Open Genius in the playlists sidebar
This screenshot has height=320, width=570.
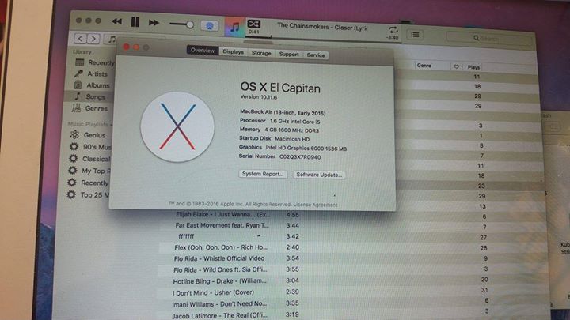[94, 135]
